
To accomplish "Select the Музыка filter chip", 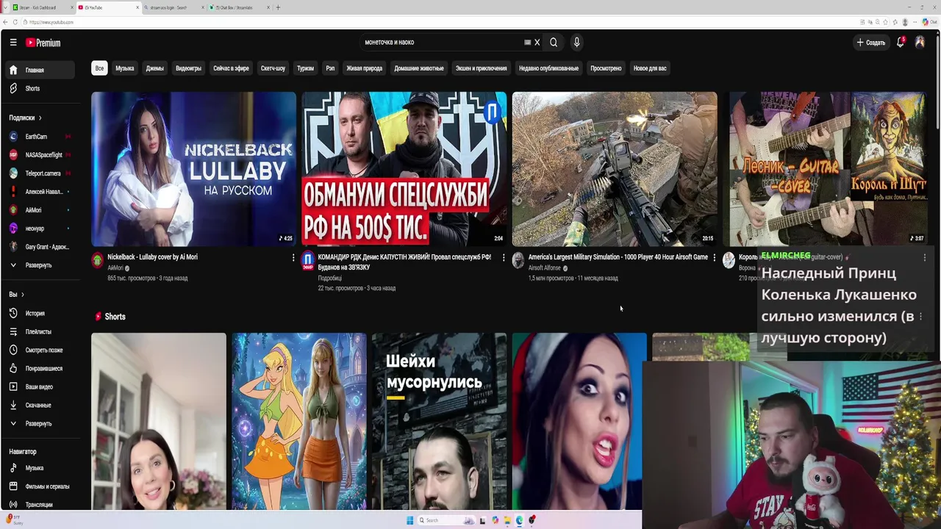I will pyautogui.click(x=125, y=68).
